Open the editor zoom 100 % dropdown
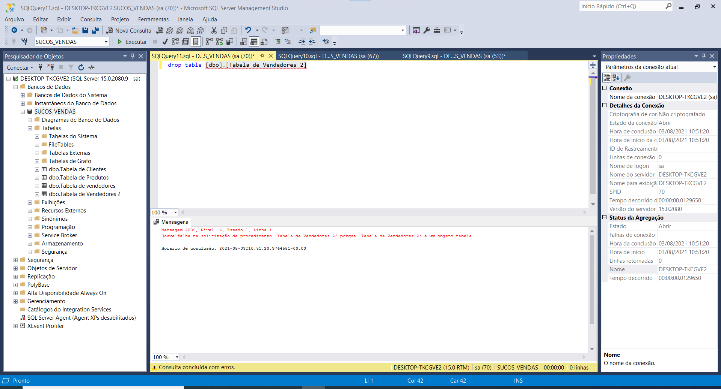This screenshot has height=389, width=721. point(175,212)
